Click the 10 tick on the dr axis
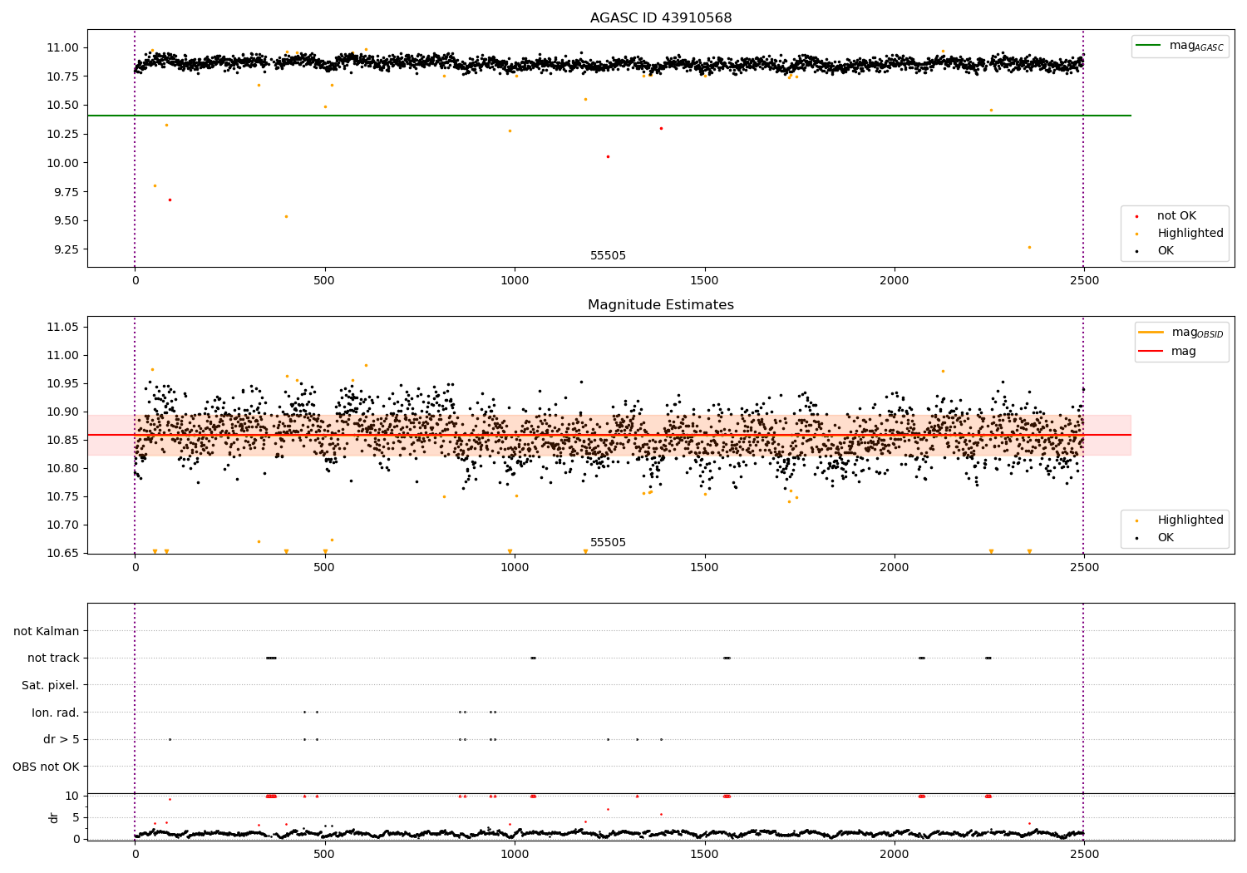The width and height of the screenshot is (1247, 873). (x=72, y=796)
